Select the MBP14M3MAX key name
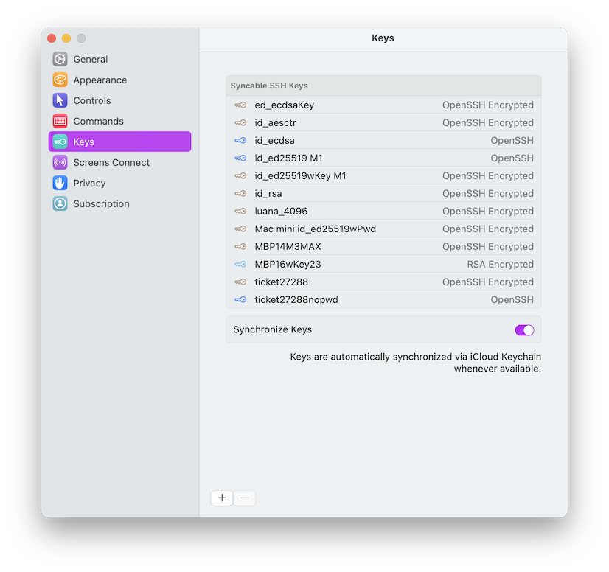 [288, 247]
